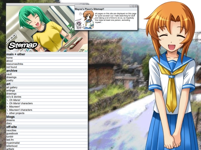Click the 'Wayne's Place's Sitemap!!' title text
This screenshot has height=150, width=201.
(89, 9)
